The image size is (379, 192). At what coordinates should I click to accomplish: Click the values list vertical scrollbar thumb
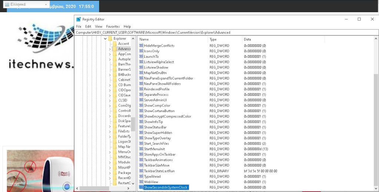click(376, 129)
